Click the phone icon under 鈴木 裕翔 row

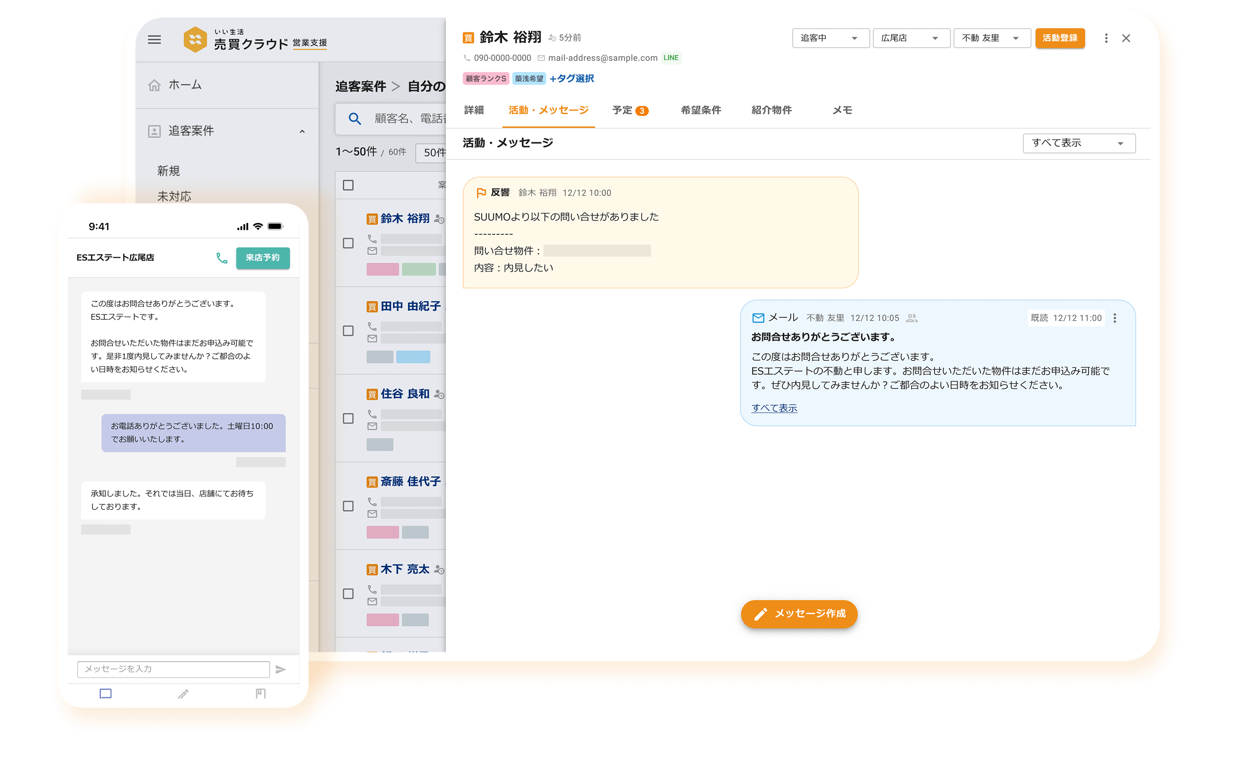click(x=372, y=238)
